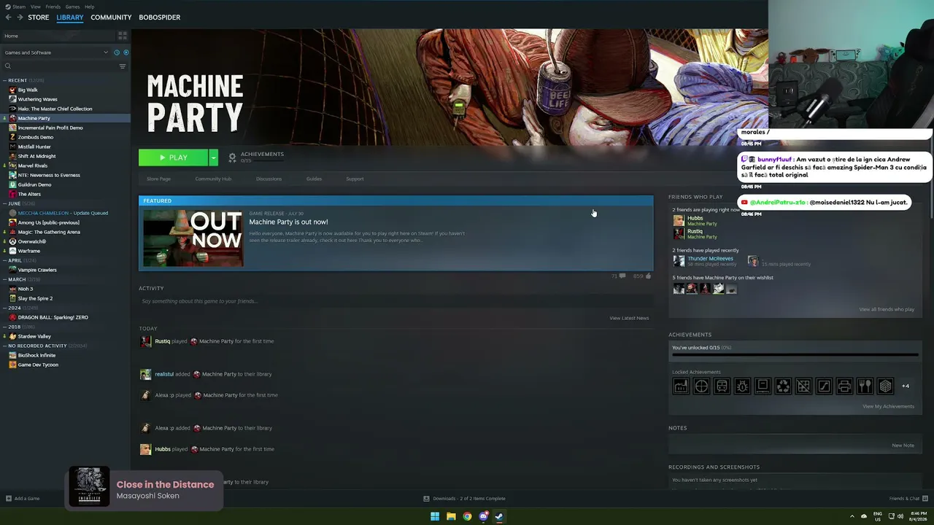
Task: Open the Community Hub link
Action: [x=213, y=179]
